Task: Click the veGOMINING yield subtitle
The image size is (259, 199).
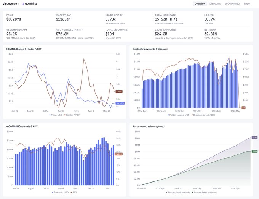Action: [115, 24]
